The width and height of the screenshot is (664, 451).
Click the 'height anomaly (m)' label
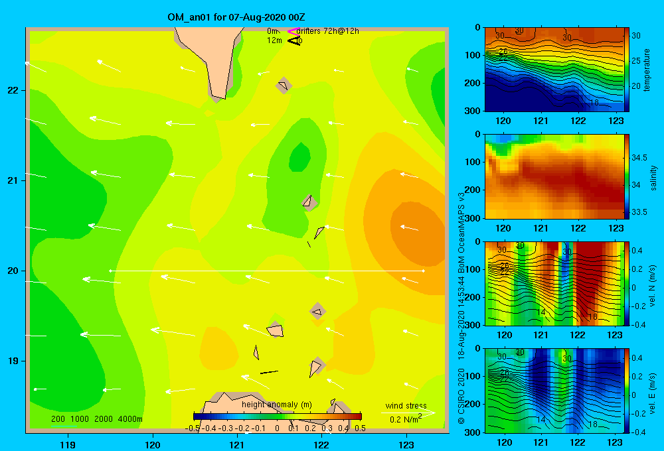pyautogui.click(x=276, y=405)
